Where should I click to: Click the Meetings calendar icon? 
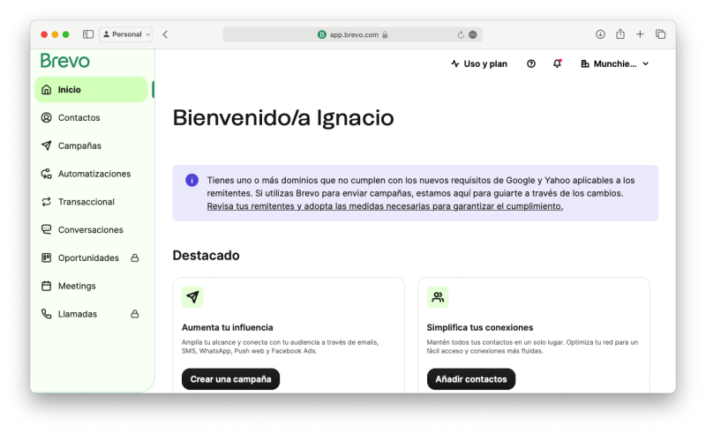click(x=47, y=286)
